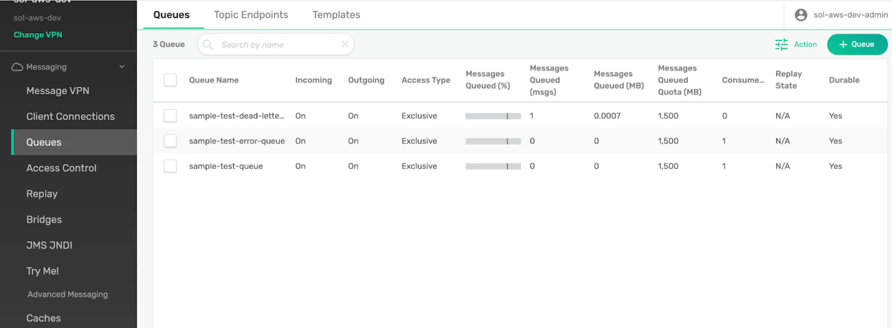
Task: Click 1,500 quota in sample-test-queue row
Action: (668, 166)
